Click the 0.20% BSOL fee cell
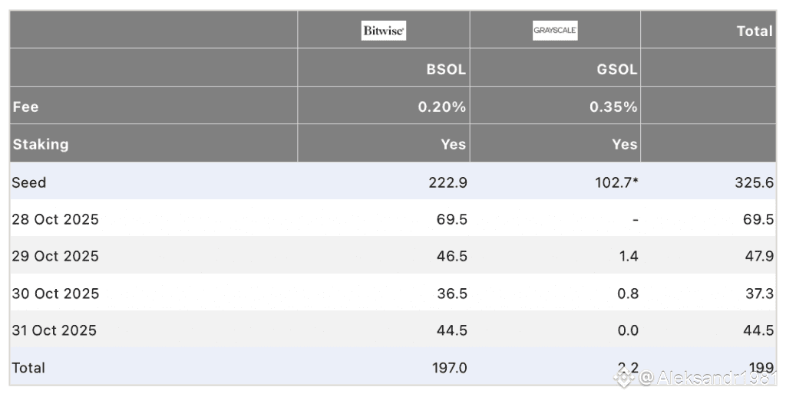This screenshot has width=786, height=397. tap(441, 107)
